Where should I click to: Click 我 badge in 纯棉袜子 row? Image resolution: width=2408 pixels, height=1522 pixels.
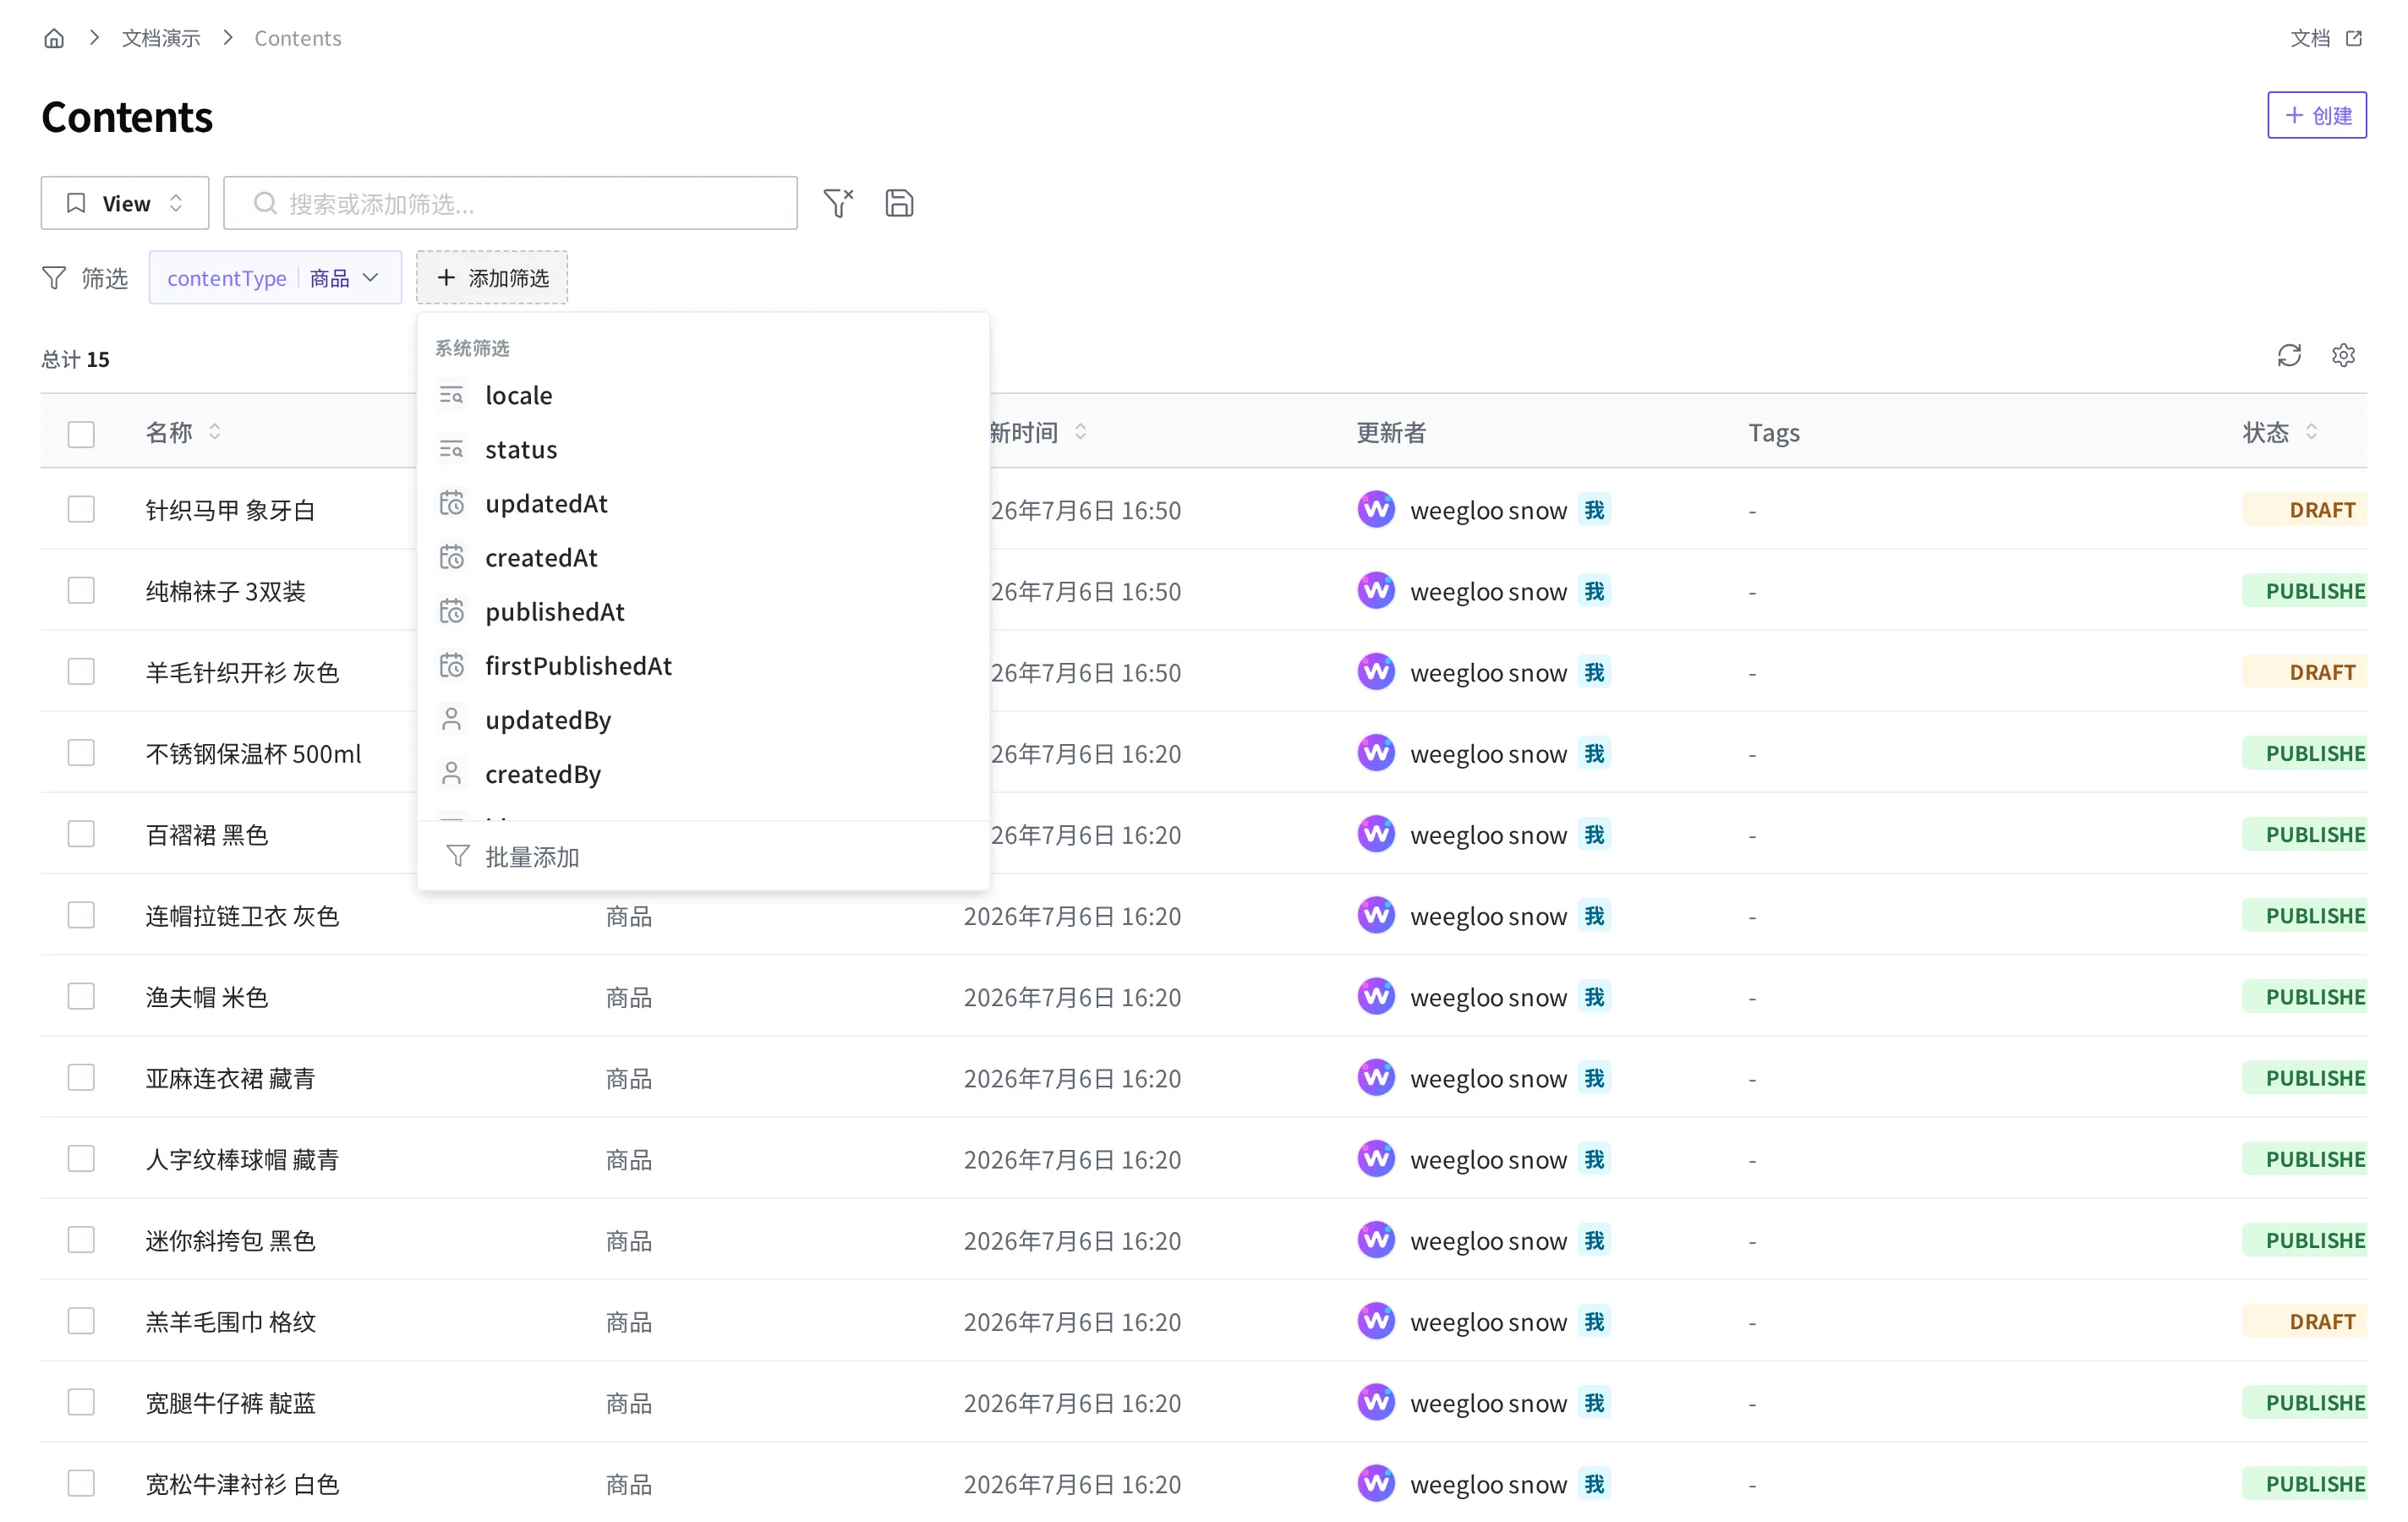click(1594, 591)
